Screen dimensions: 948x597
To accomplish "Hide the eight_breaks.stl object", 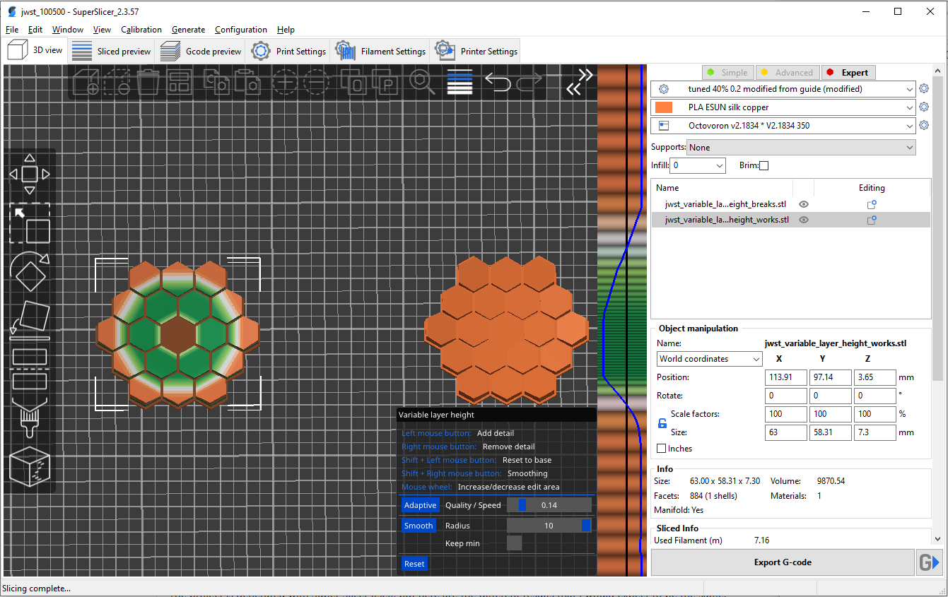I will pos(803,204).
